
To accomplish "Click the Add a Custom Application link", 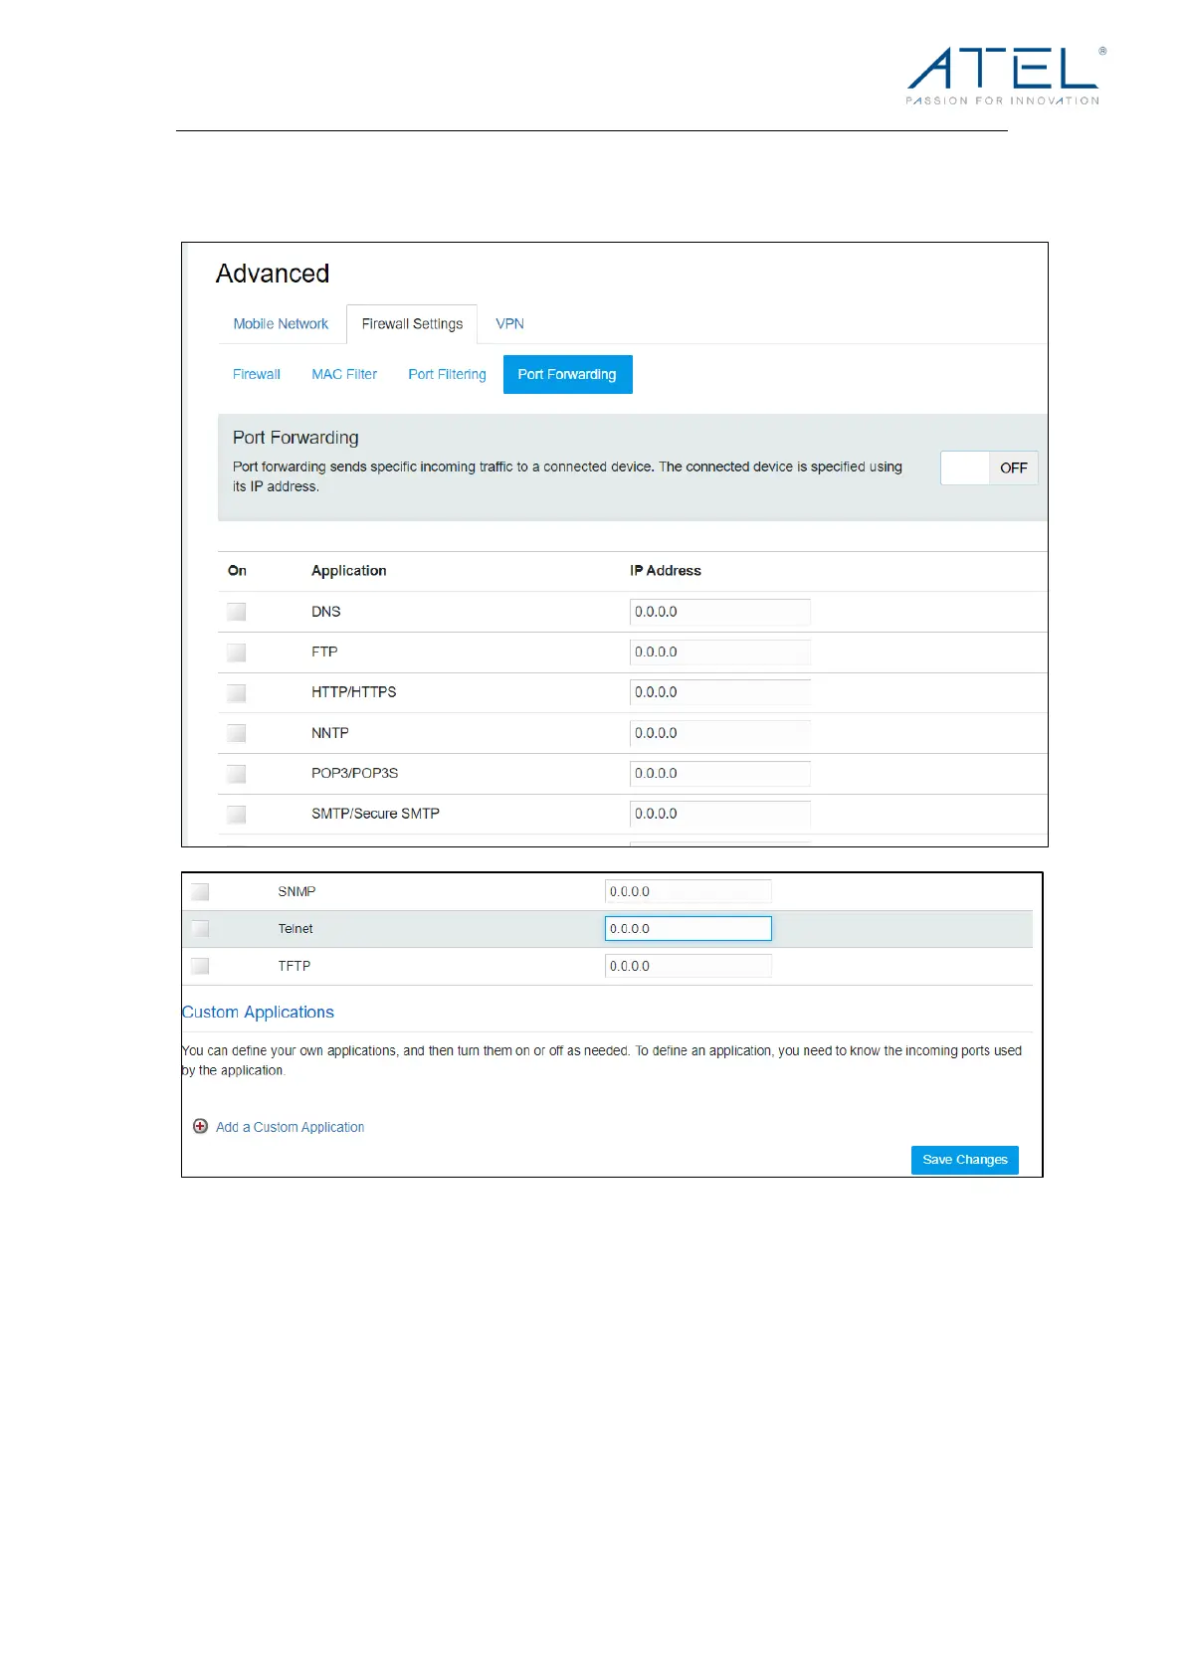I will click(x=290, y=1127).
